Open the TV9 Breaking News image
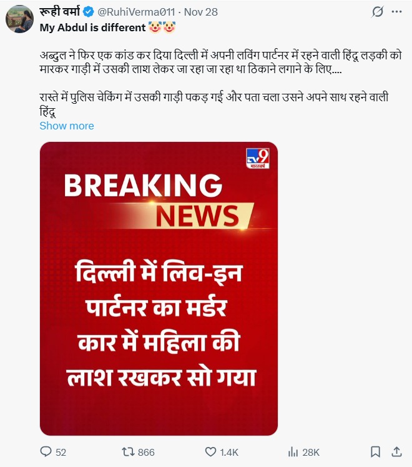The height and width of the screenshot is (467, 412). [x=159, y=289]
